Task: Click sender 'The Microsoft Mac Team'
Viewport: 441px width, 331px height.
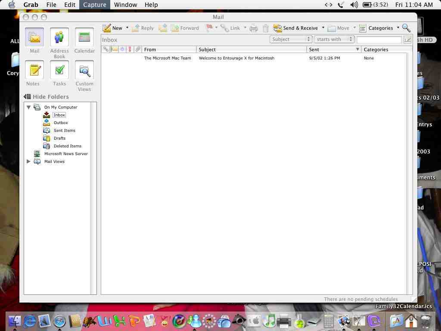Action: click(168, 58)
